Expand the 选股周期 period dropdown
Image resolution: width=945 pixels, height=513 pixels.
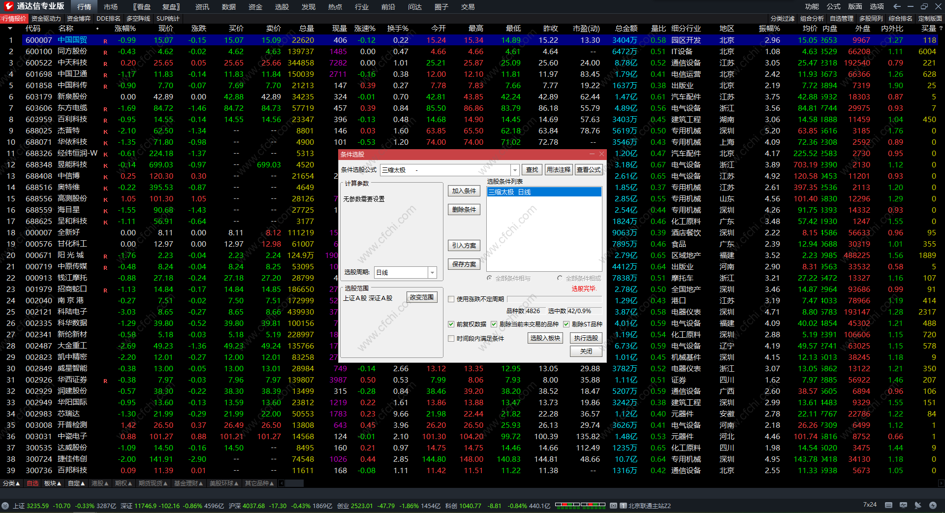pos(432,272)
